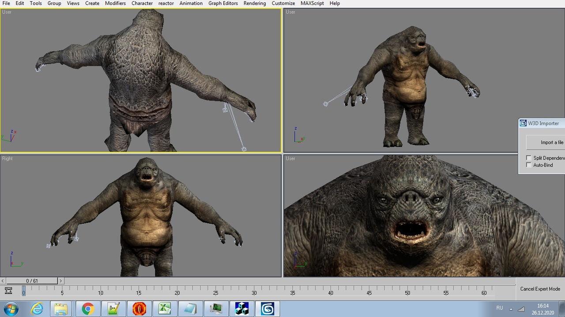This screenshot has width=565, height=317.
Task: Open the notepad sheet icon in taskbar
Action: click(x=190, y=309)
